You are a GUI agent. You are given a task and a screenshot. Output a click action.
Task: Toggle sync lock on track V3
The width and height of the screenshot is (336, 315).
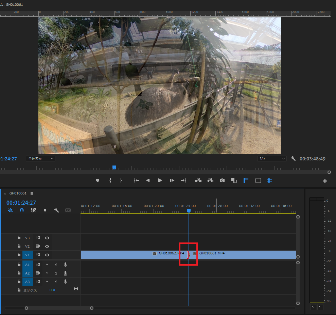point(38,238)
